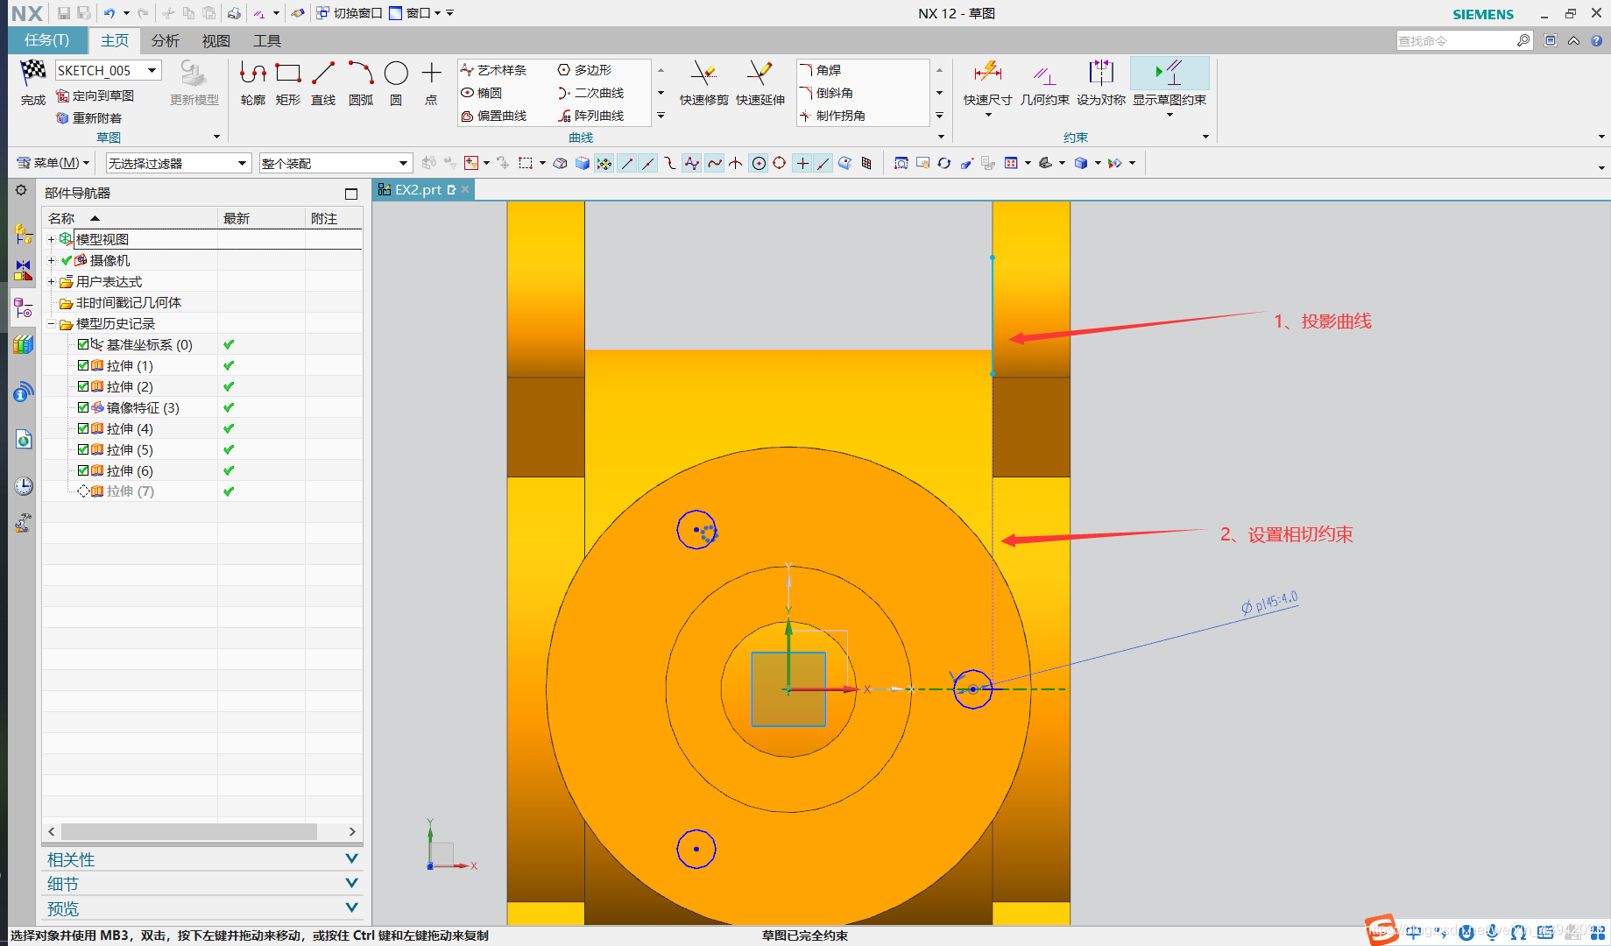The image size is (1611, 946).
Task: Open the 菜单(M) menu
Action: point(53,163)
